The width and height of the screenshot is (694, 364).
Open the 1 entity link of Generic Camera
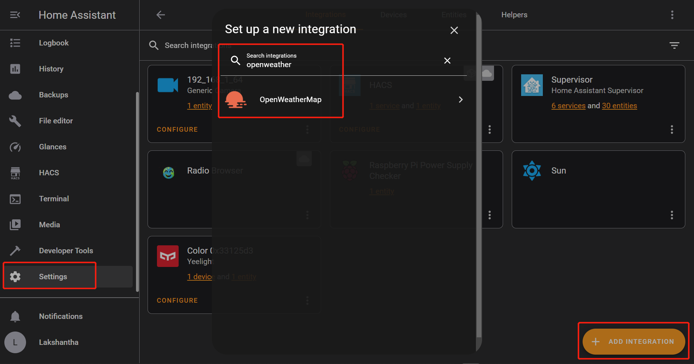tap(199, 106)
